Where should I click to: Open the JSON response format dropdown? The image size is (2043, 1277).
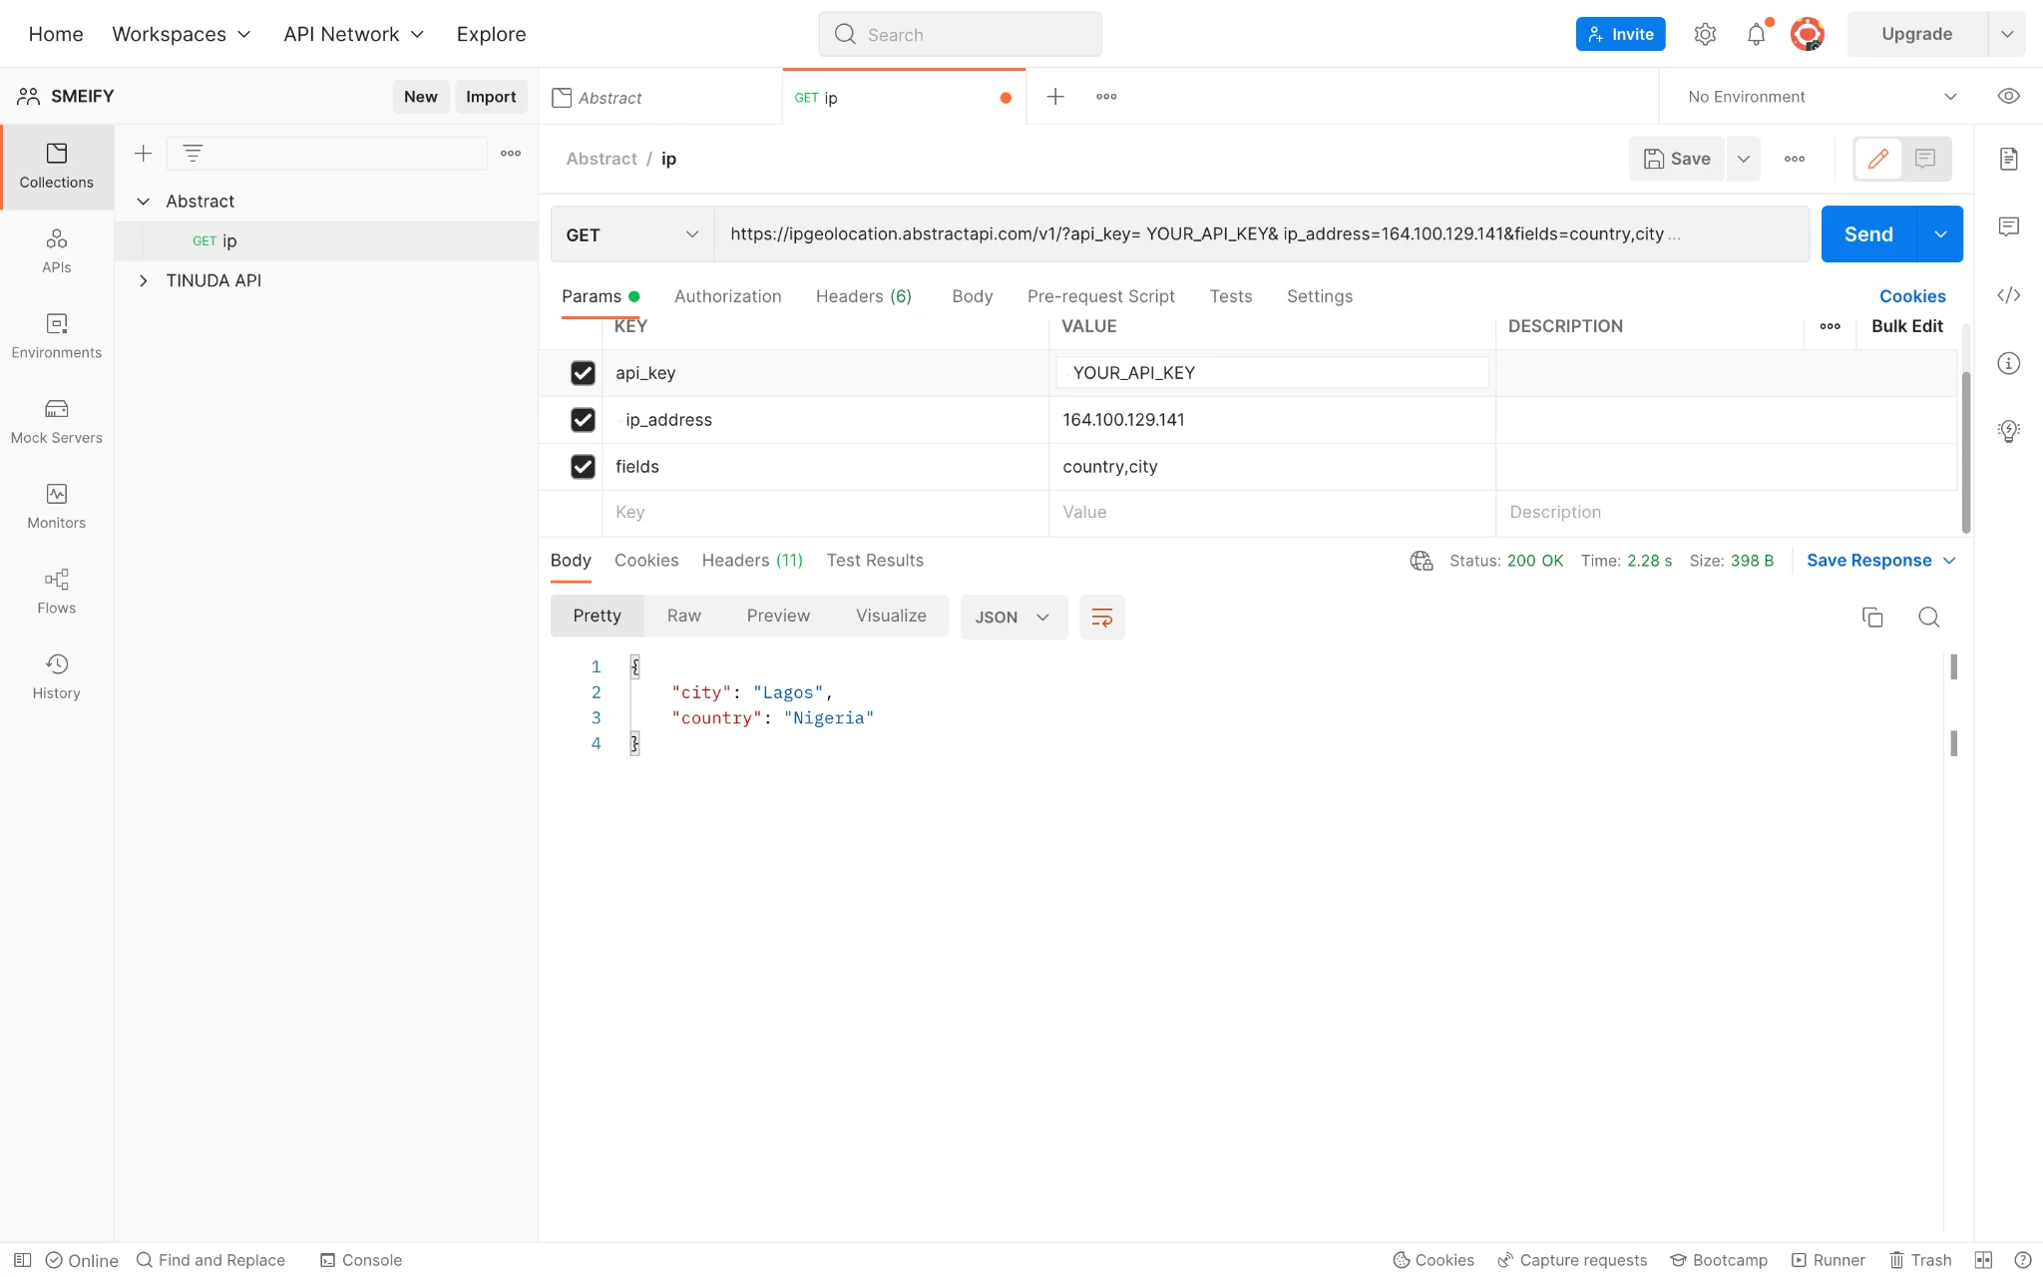(x=1012, y=617)
